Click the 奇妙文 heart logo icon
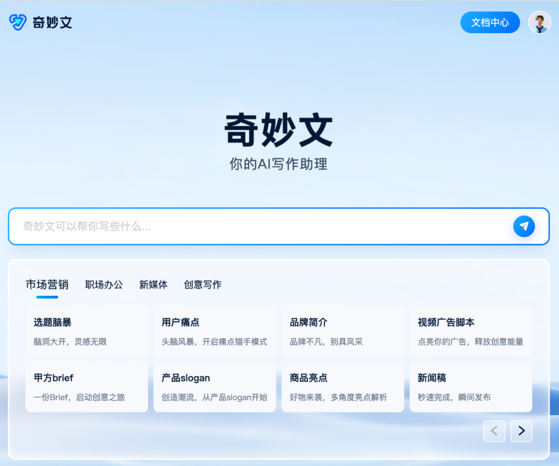 (18, 22)
